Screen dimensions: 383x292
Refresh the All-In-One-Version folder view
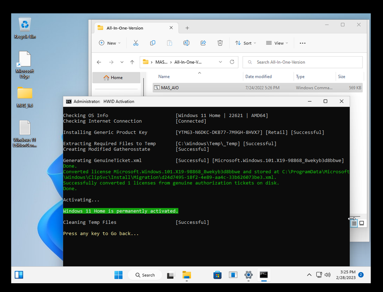pyautogui.click(x=232, y=62)
